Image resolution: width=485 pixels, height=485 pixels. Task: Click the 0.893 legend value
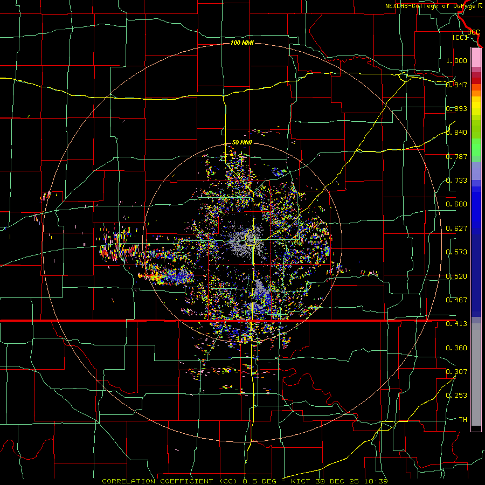(x=456, y=108)
